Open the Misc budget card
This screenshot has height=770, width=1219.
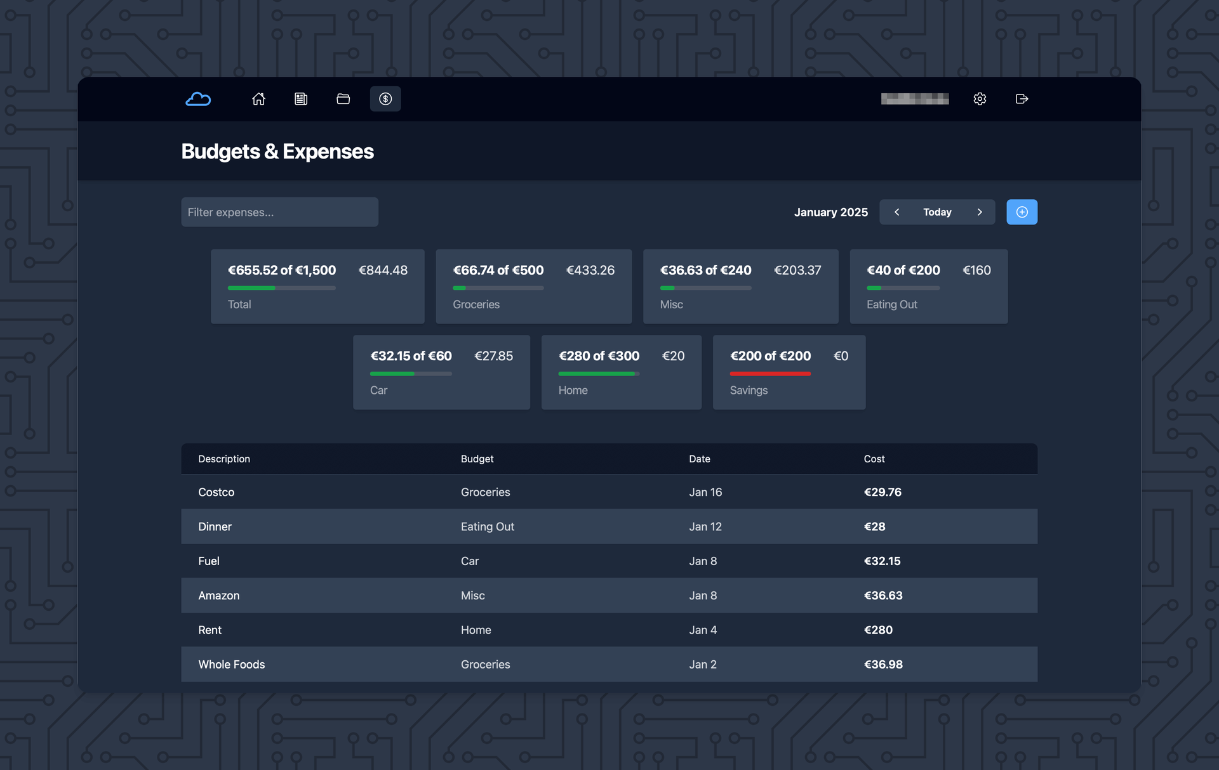[740, 287]
